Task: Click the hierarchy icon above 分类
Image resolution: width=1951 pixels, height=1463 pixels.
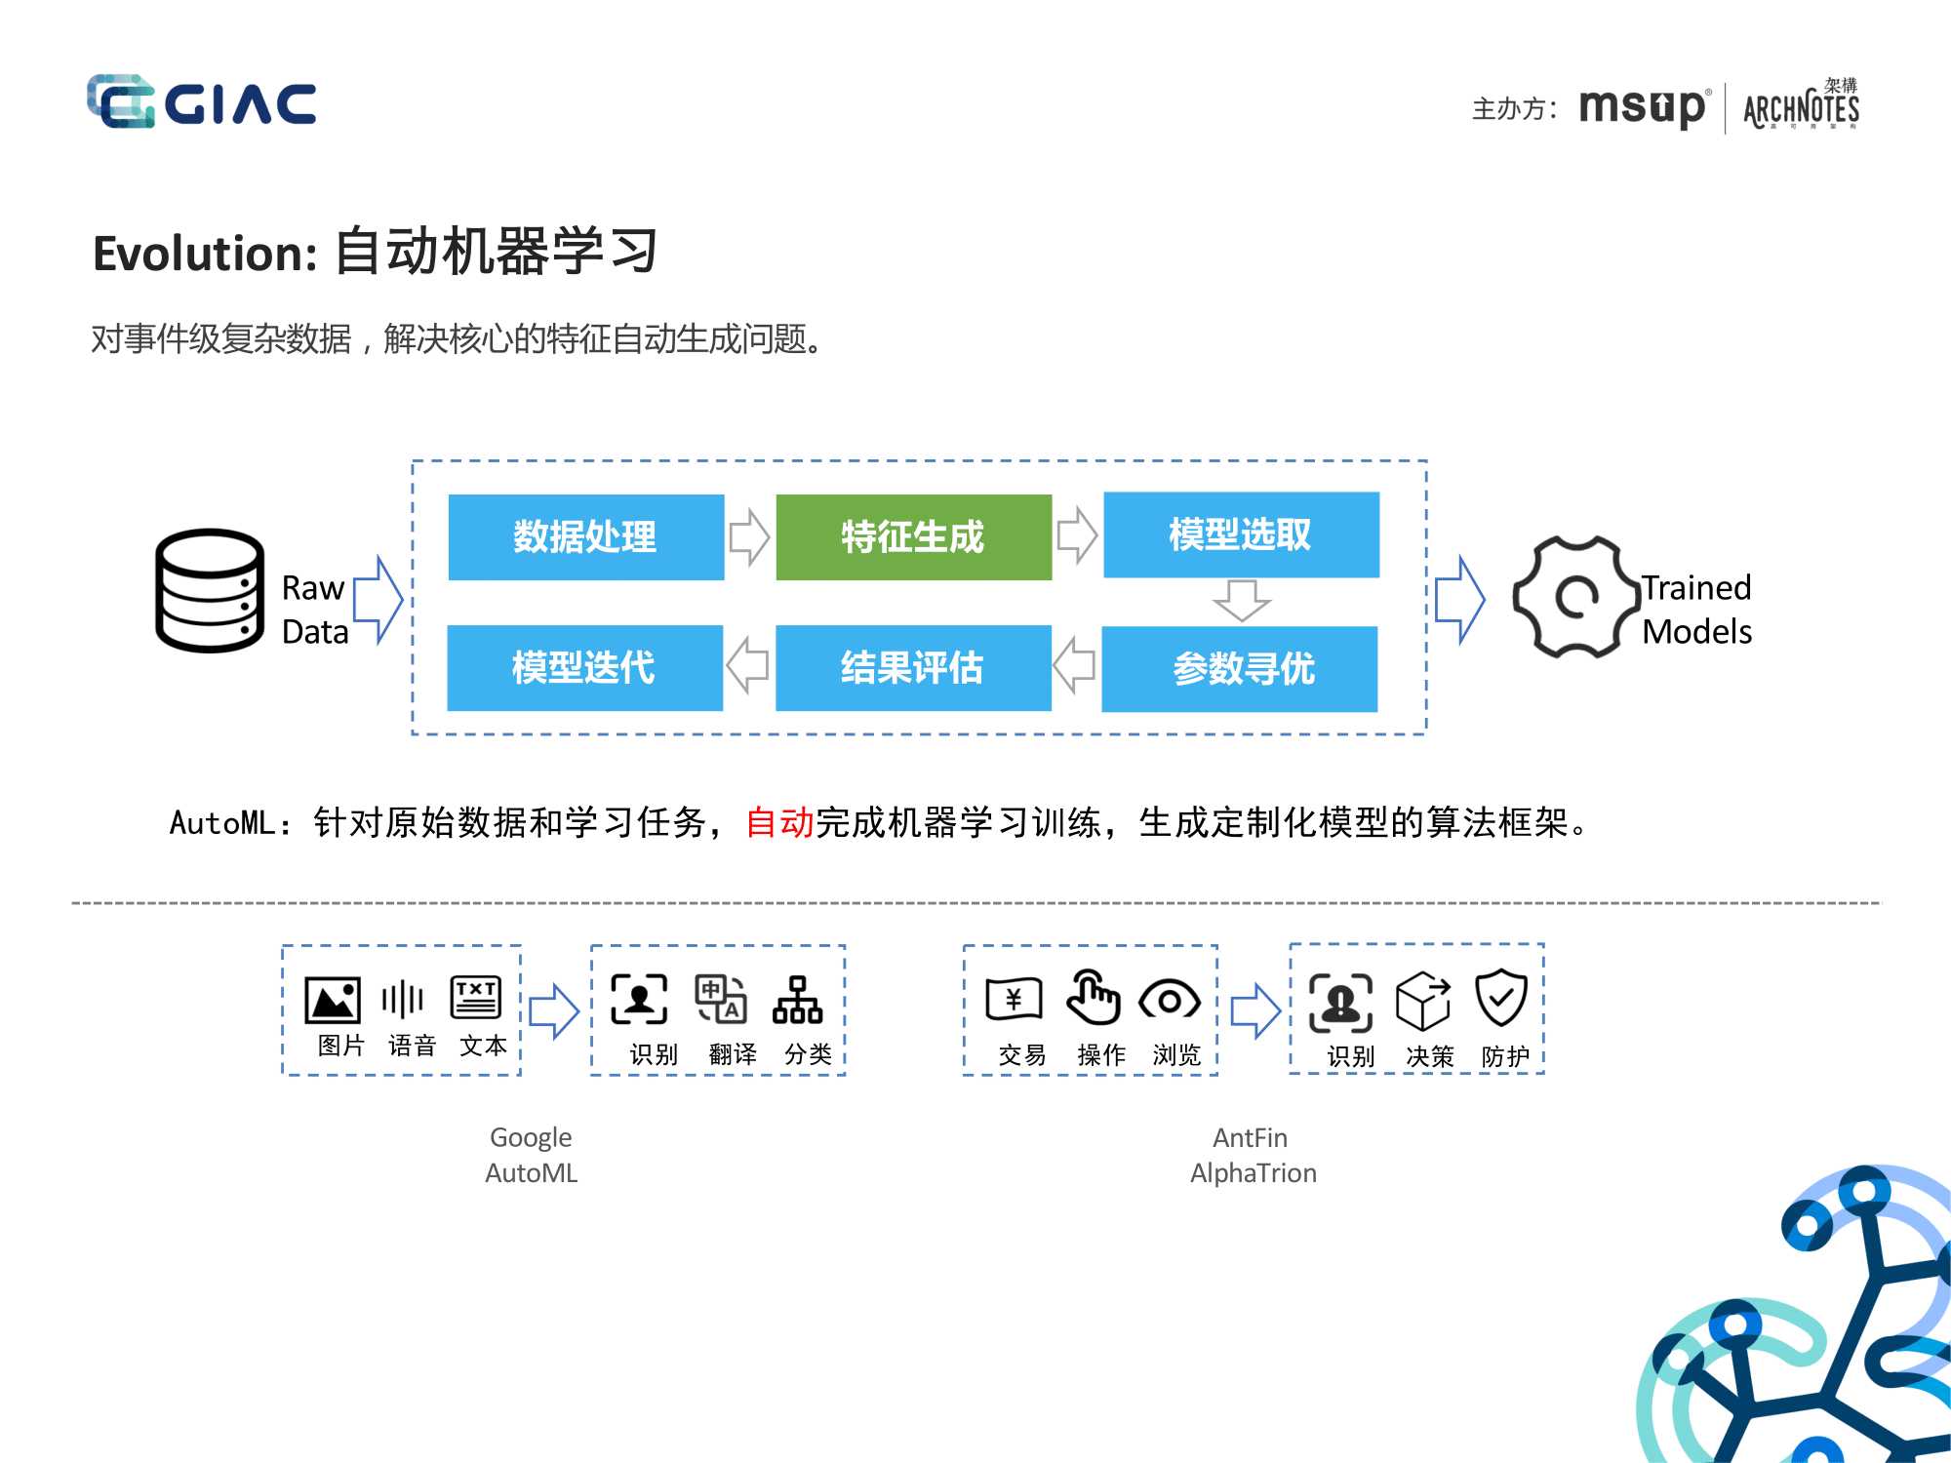Action: [x=798, y=1000]
